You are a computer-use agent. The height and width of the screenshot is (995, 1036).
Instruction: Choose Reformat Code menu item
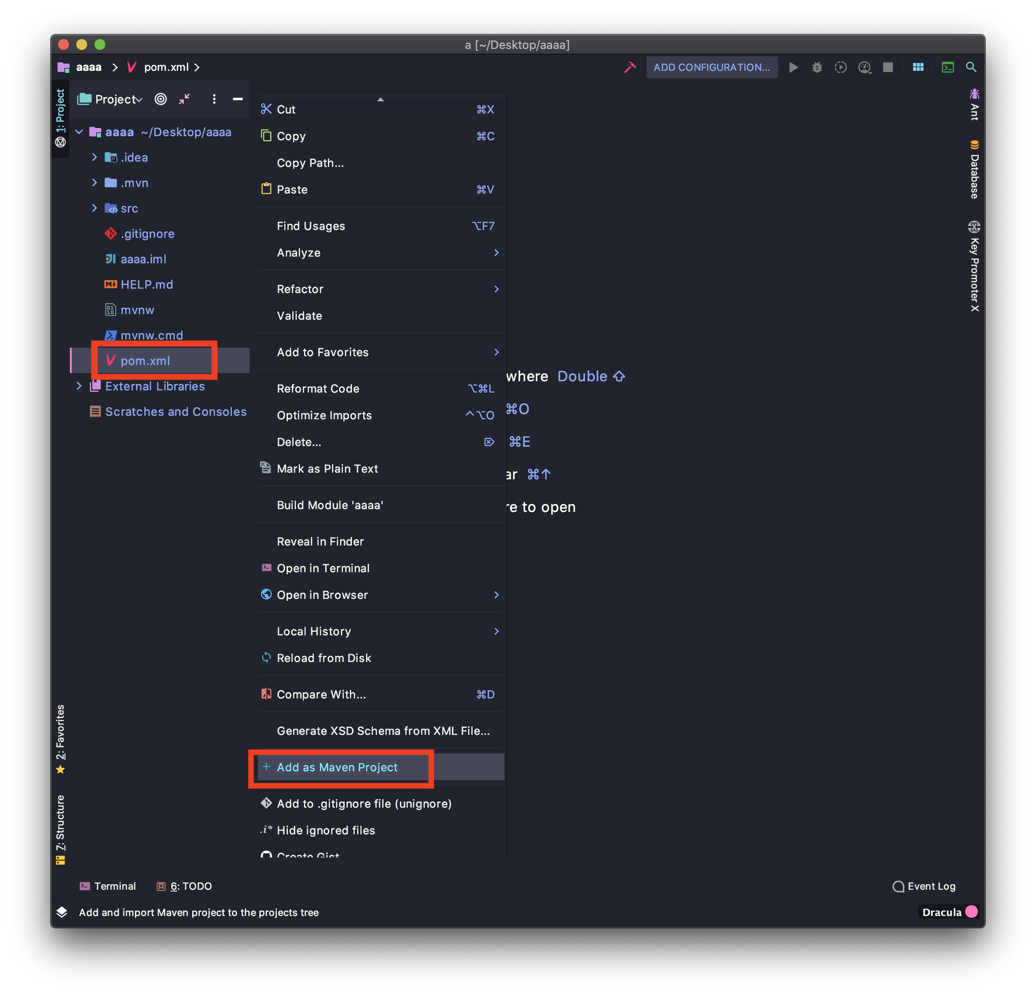coord(380,389)
